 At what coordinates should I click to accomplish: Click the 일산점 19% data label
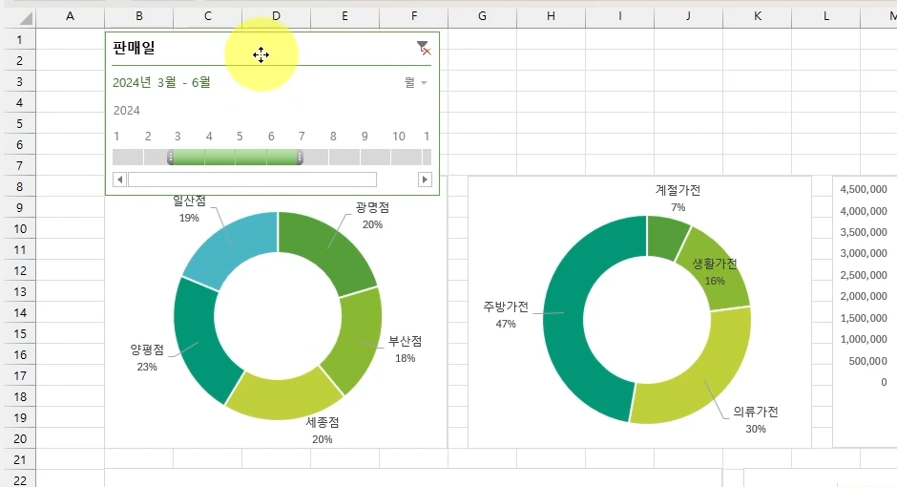(189, 209)
